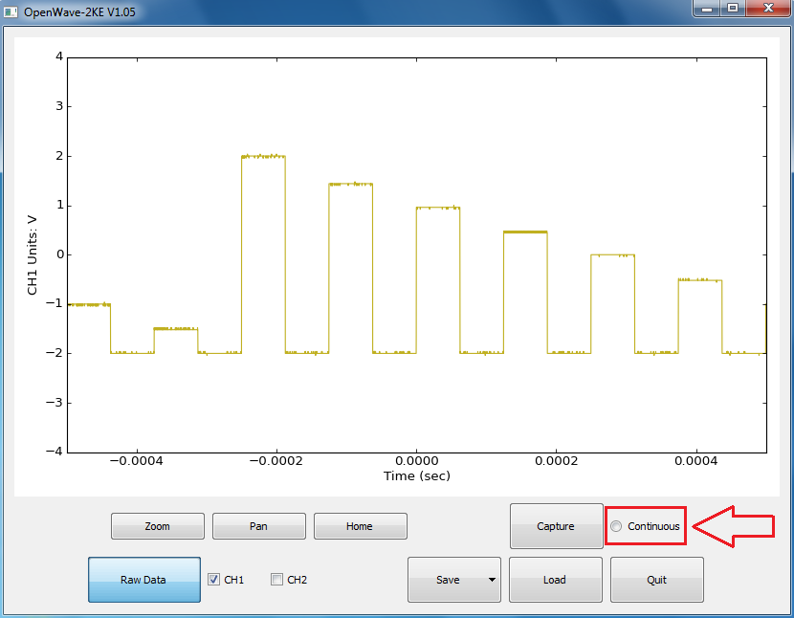Screen dimensions: 794x618
Task: Click the CH1 Units: V axis label
Action: point(33,254)
